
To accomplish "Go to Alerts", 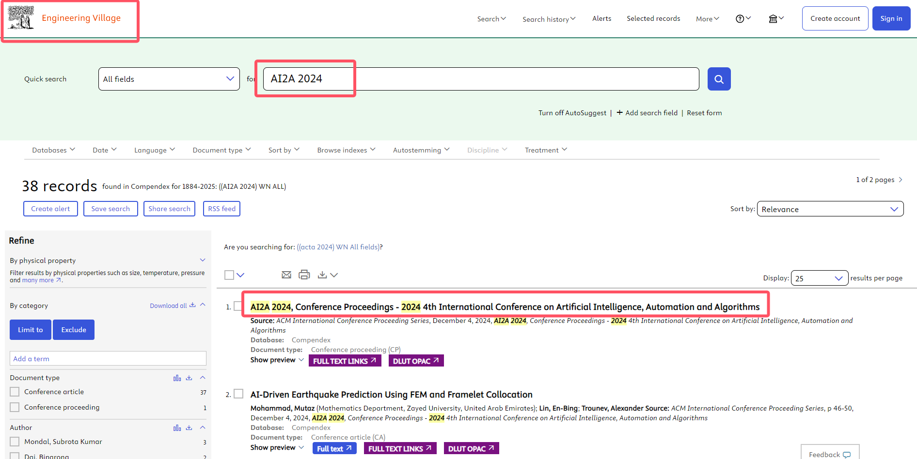I will 601,18.
